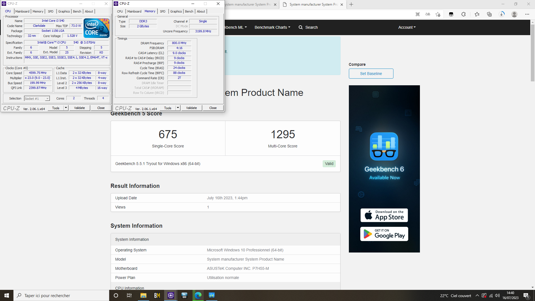
Task: Click the 22°C Ciel couvert weather widget
Action: coord(455,296)
